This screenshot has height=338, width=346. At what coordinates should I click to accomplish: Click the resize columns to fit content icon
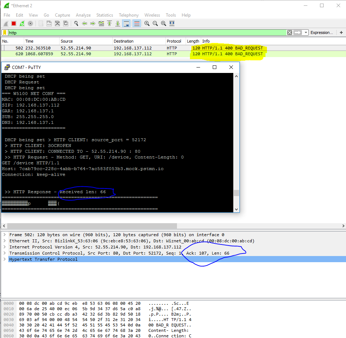pyautogui.click(x=172, y=23)
